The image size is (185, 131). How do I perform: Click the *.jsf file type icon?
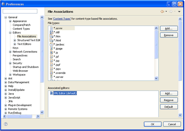tap(52, 57)
